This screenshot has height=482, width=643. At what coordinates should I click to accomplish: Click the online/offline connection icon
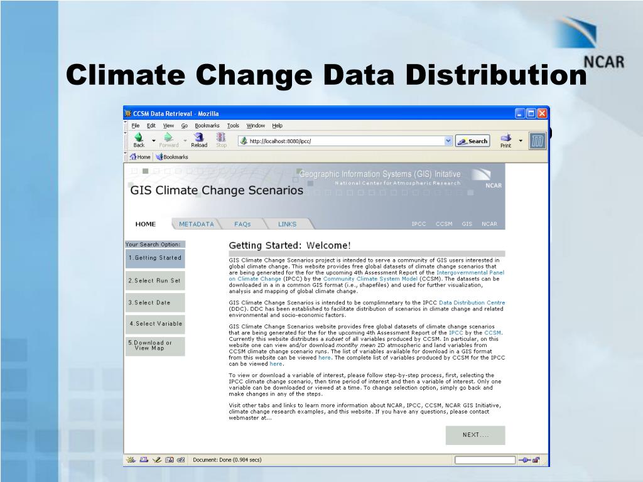click(x=524, y=460)
